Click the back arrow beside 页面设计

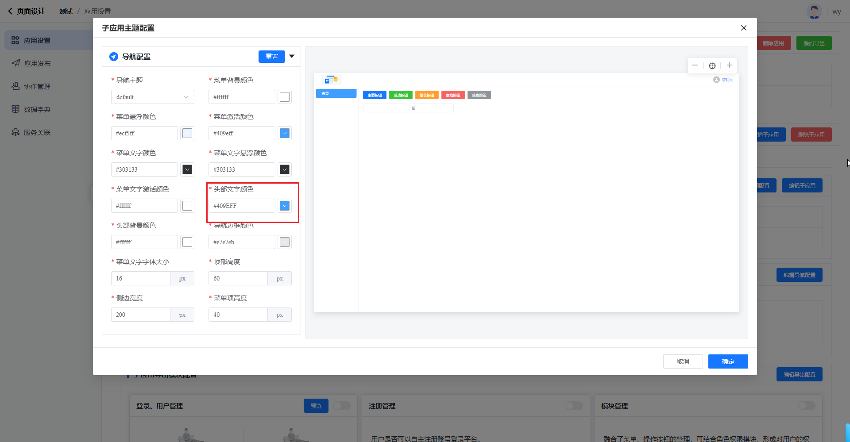[x=10, y=11]
